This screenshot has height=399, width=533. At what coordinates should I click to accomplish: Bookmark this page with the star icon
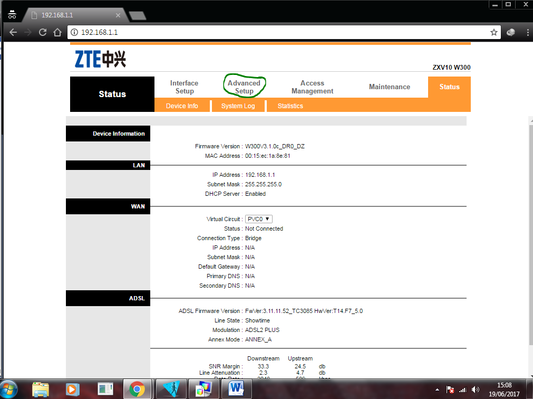[x=494, y=32]
